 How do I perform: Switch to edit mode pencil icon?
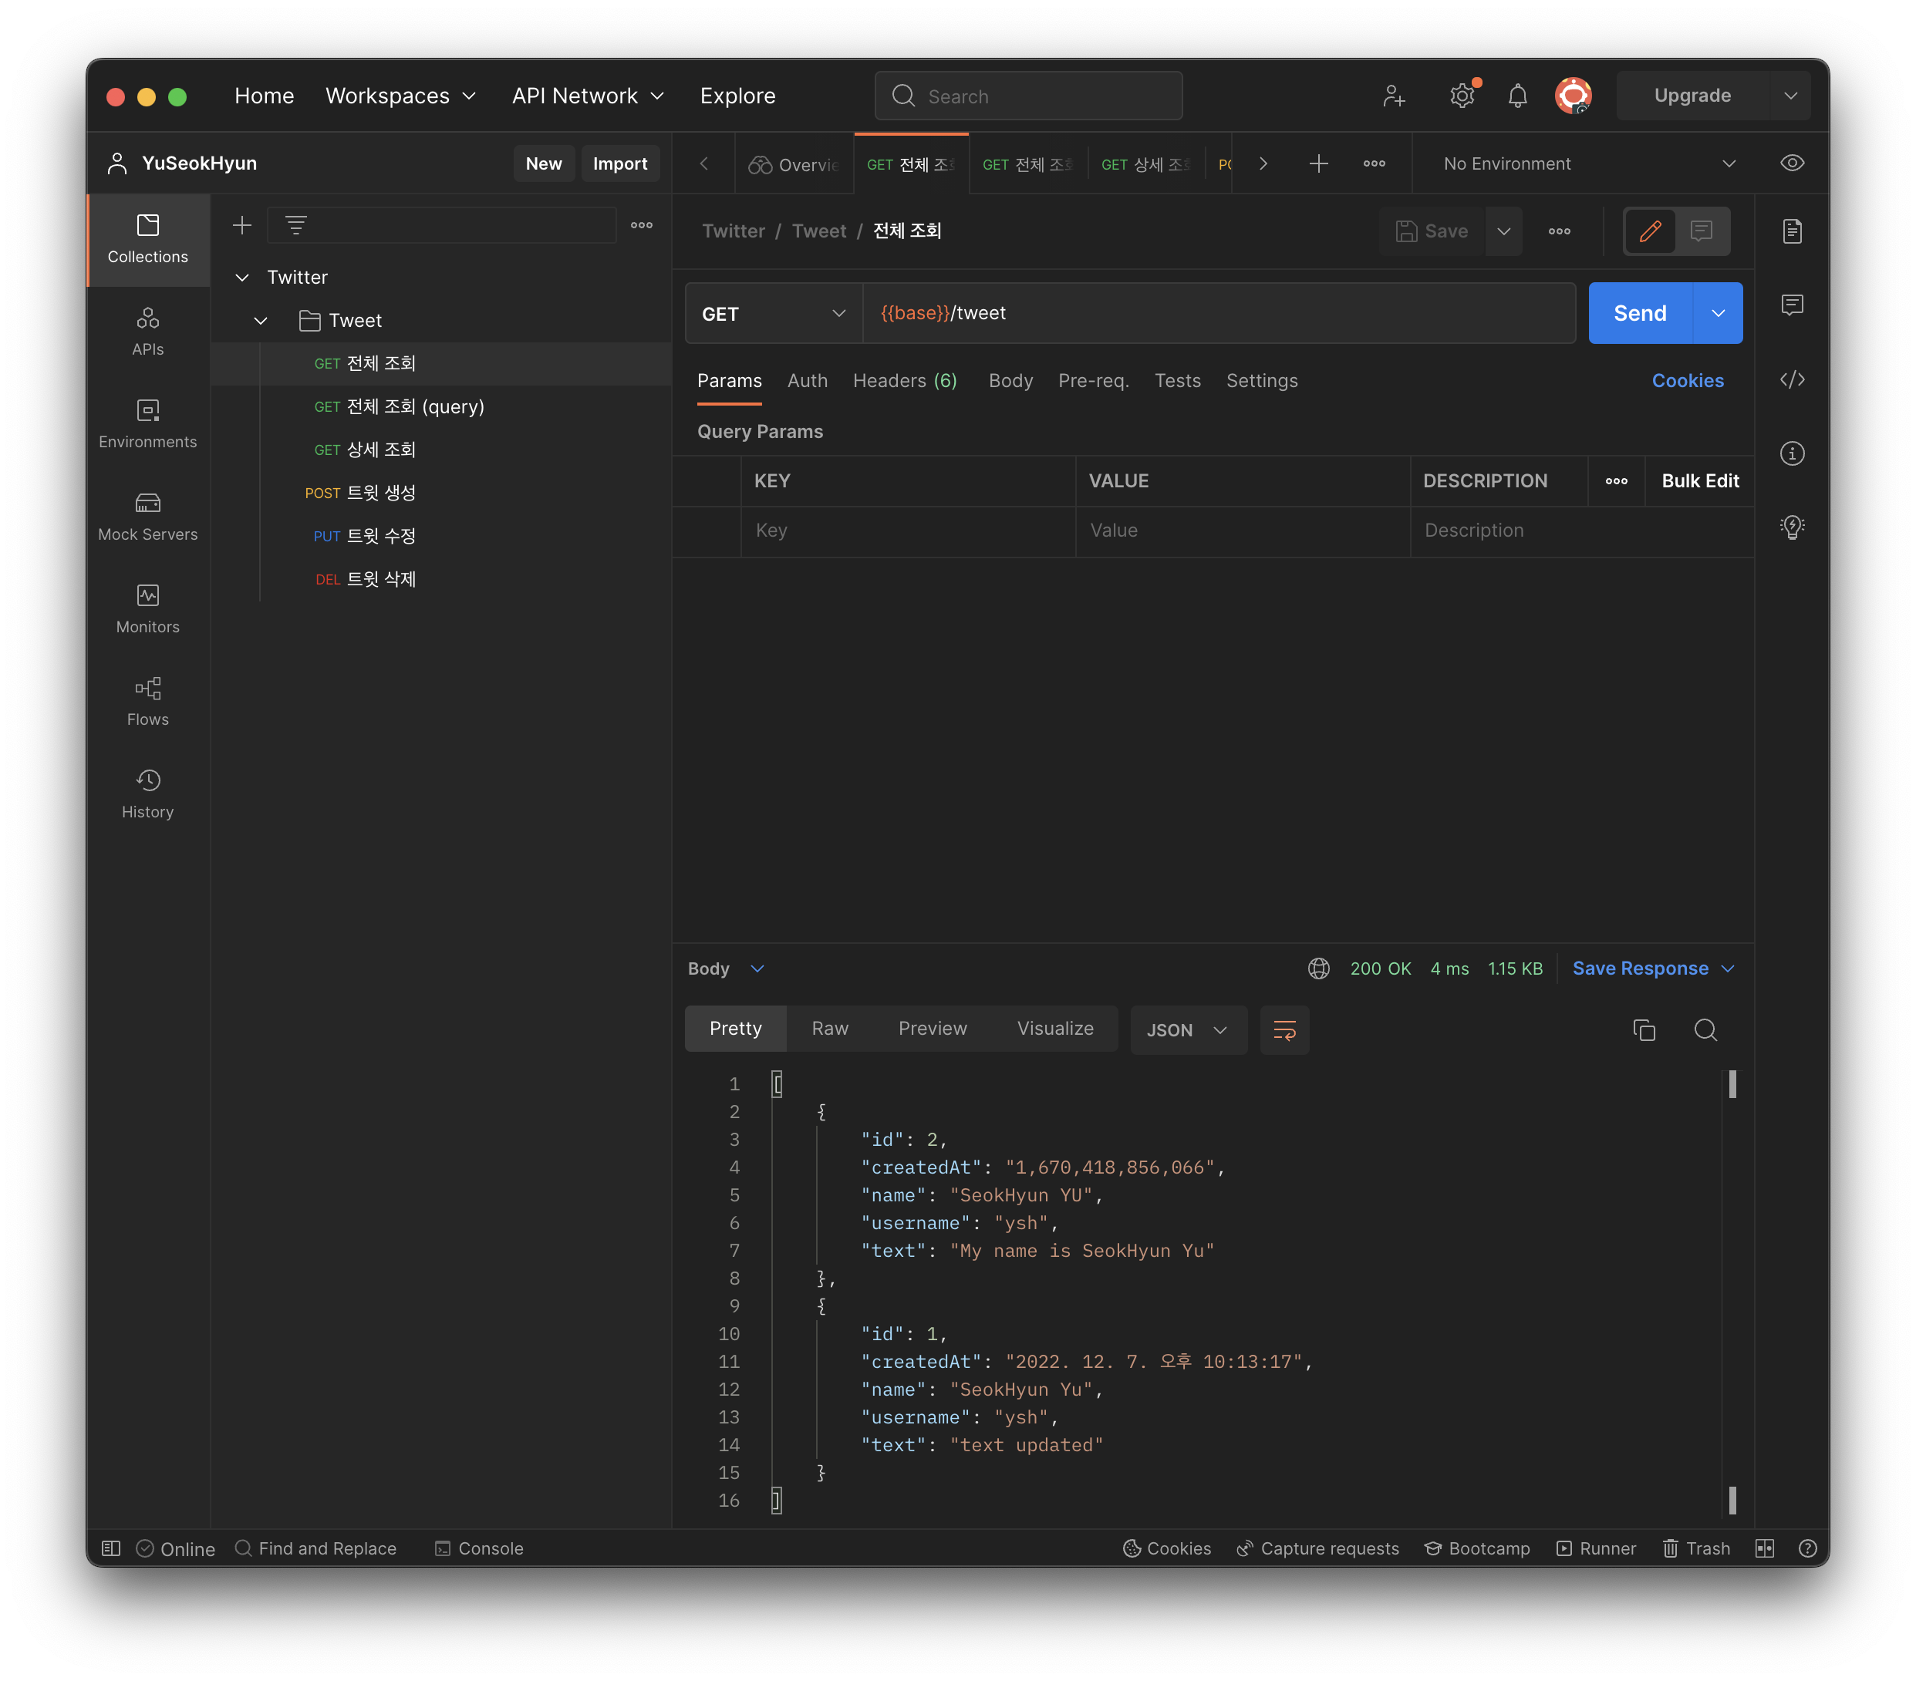pos(1650,231)
